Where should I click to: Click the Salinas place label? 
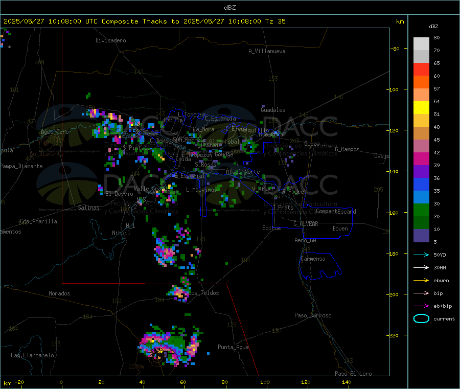[88, 208]
